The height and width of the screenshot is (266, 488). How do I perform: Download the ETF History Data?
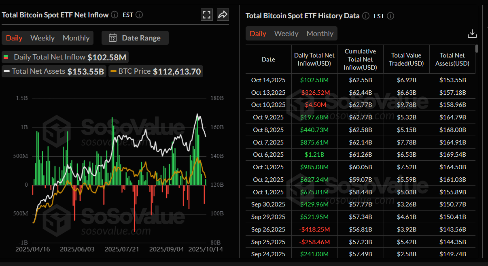pyautogui.click(x=472, y=34)
